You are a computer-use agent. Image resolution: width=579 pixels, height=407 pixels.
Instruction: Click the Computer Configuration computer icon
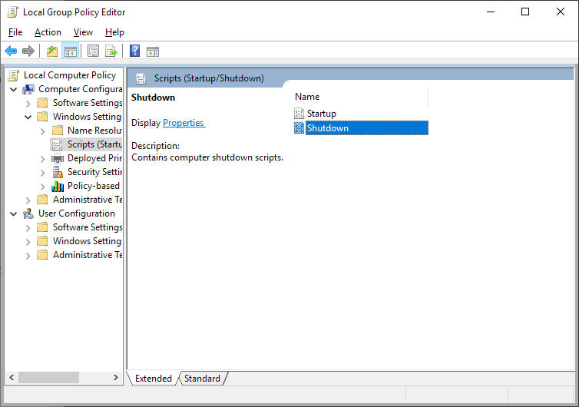coord(28,89)
